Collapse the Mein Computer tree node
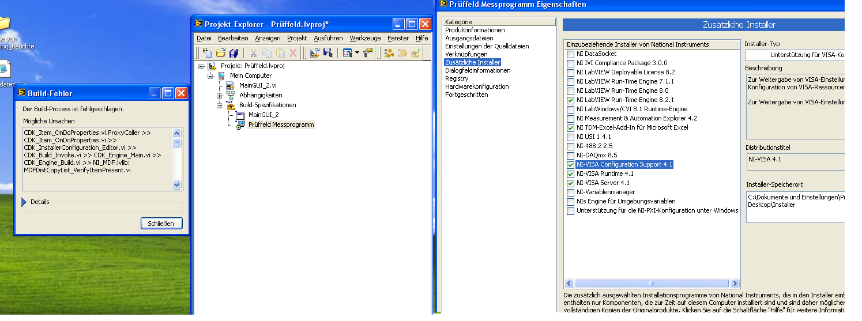Image resolution: width=862 pixels, height=321 pixels. click(x=210, y=76)
